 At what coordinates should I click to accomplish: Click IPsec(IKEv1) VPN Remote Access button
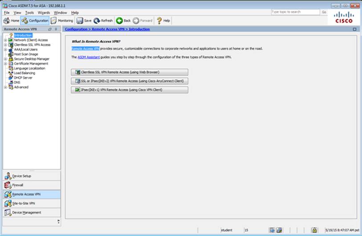click(129, 90)
